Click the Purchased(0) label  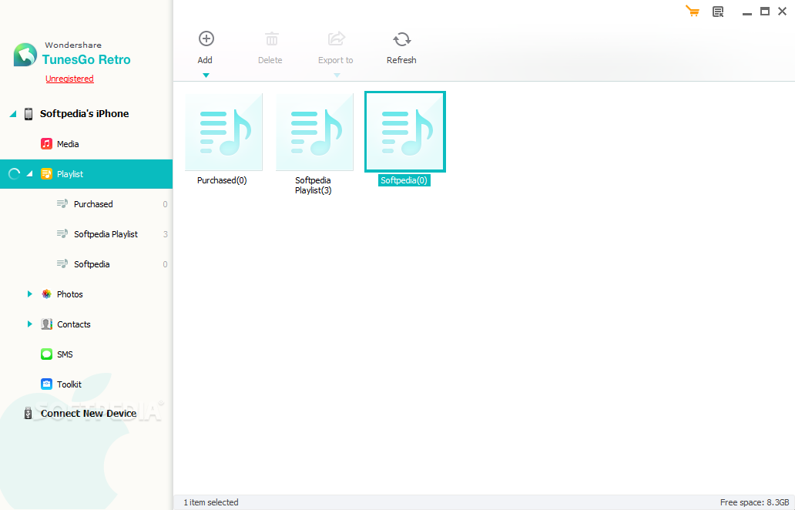(222, 180)
